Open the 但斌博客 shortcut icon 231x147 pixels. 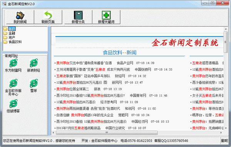coord(13,106)
